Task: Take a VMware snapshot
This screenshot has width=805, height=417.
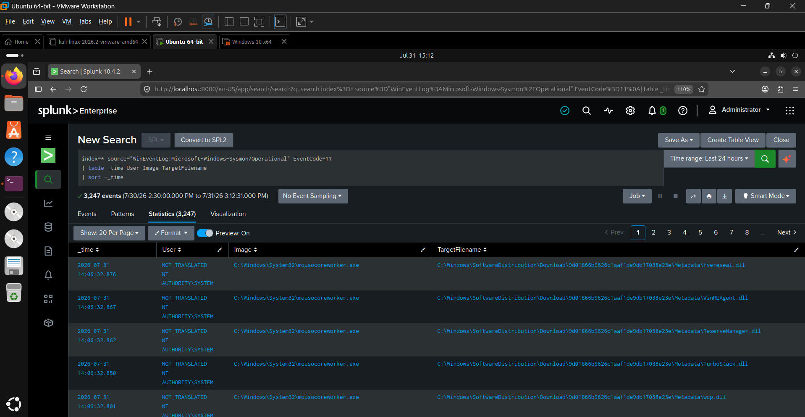Action: coord(178,22)
